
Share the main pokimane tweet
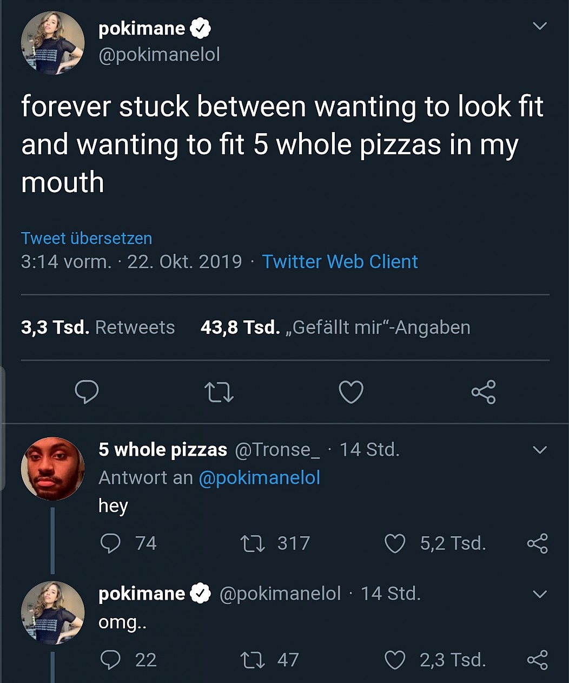[484, 392]
